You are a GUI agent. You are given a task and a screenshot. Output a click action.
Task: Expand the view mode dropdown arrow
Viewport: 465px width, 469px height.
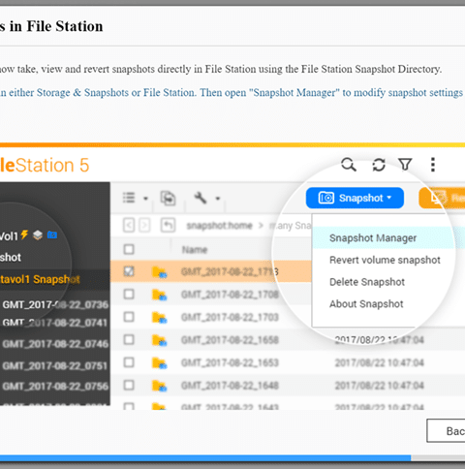tap(145, 199)
